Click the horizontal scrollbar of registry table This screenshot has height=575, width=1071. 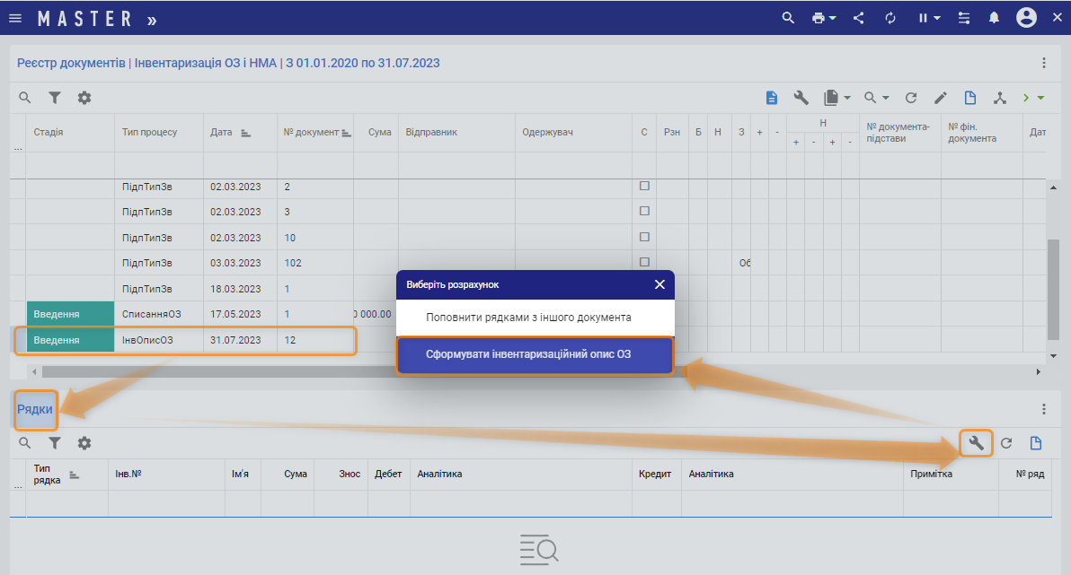pos(359,371)
